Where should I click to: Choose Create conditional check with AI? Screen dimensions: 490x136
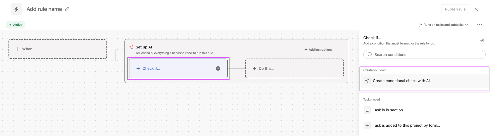pyautogui.click(x=424, y=81)
